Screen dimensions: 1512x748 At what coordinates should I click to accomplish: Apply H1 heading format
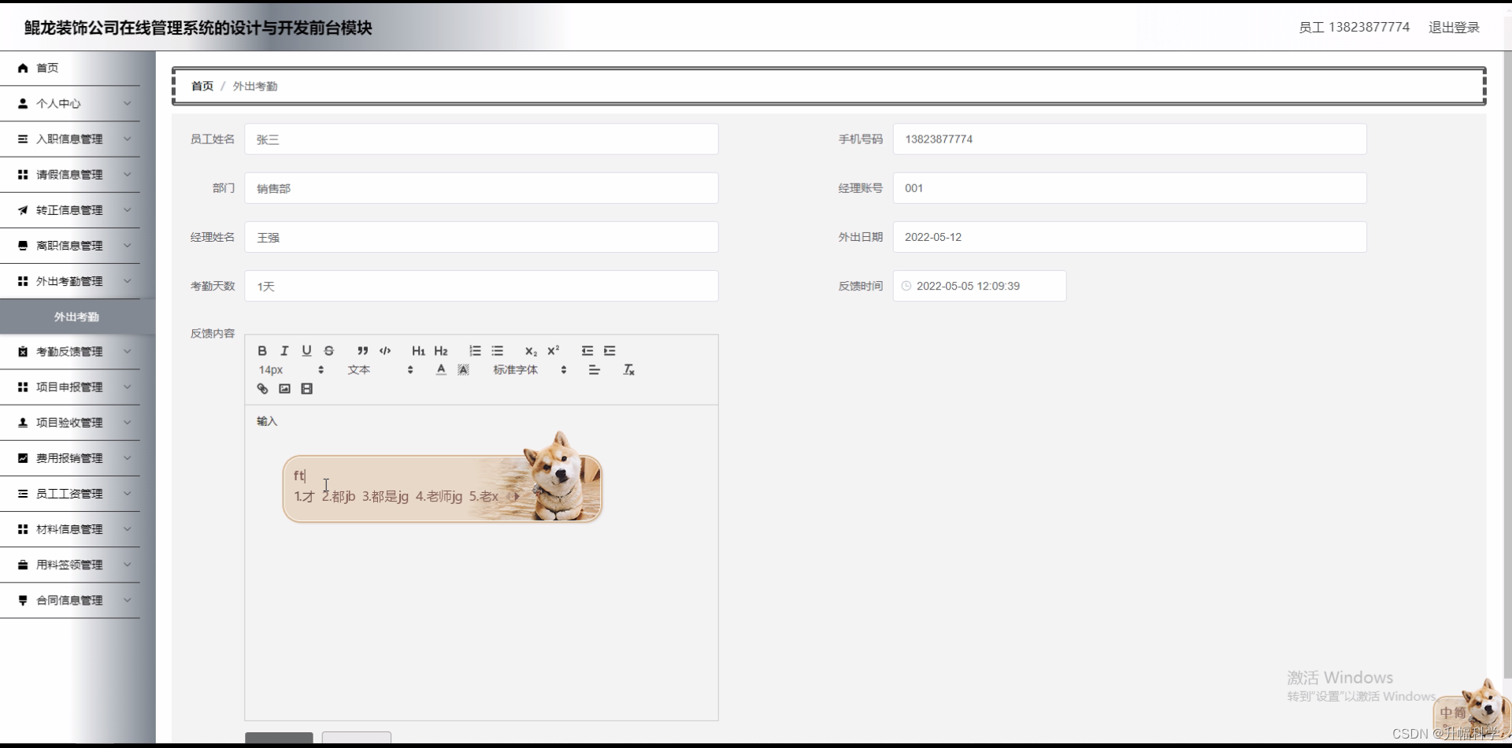(418, 350)
